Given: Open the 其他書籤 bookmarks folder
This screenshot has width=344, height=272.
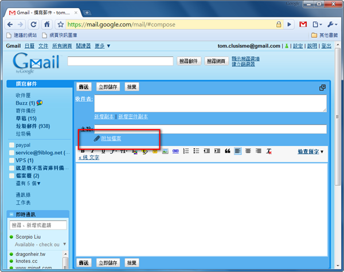Looking at the screenshot, I should tap(325, 35).
